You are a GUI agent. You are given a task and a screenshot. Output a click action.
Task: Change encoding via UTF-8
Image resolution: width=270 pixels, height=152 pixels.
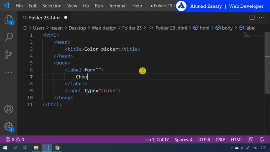click(204, 139)
